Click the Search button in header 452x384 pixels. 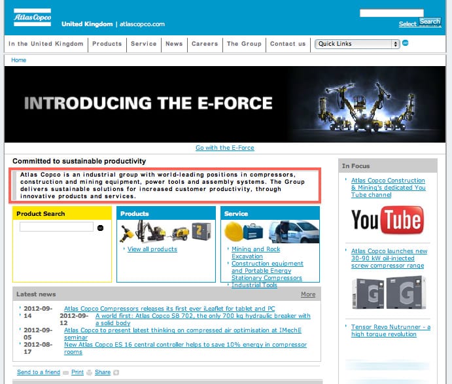tap(430, 22)
